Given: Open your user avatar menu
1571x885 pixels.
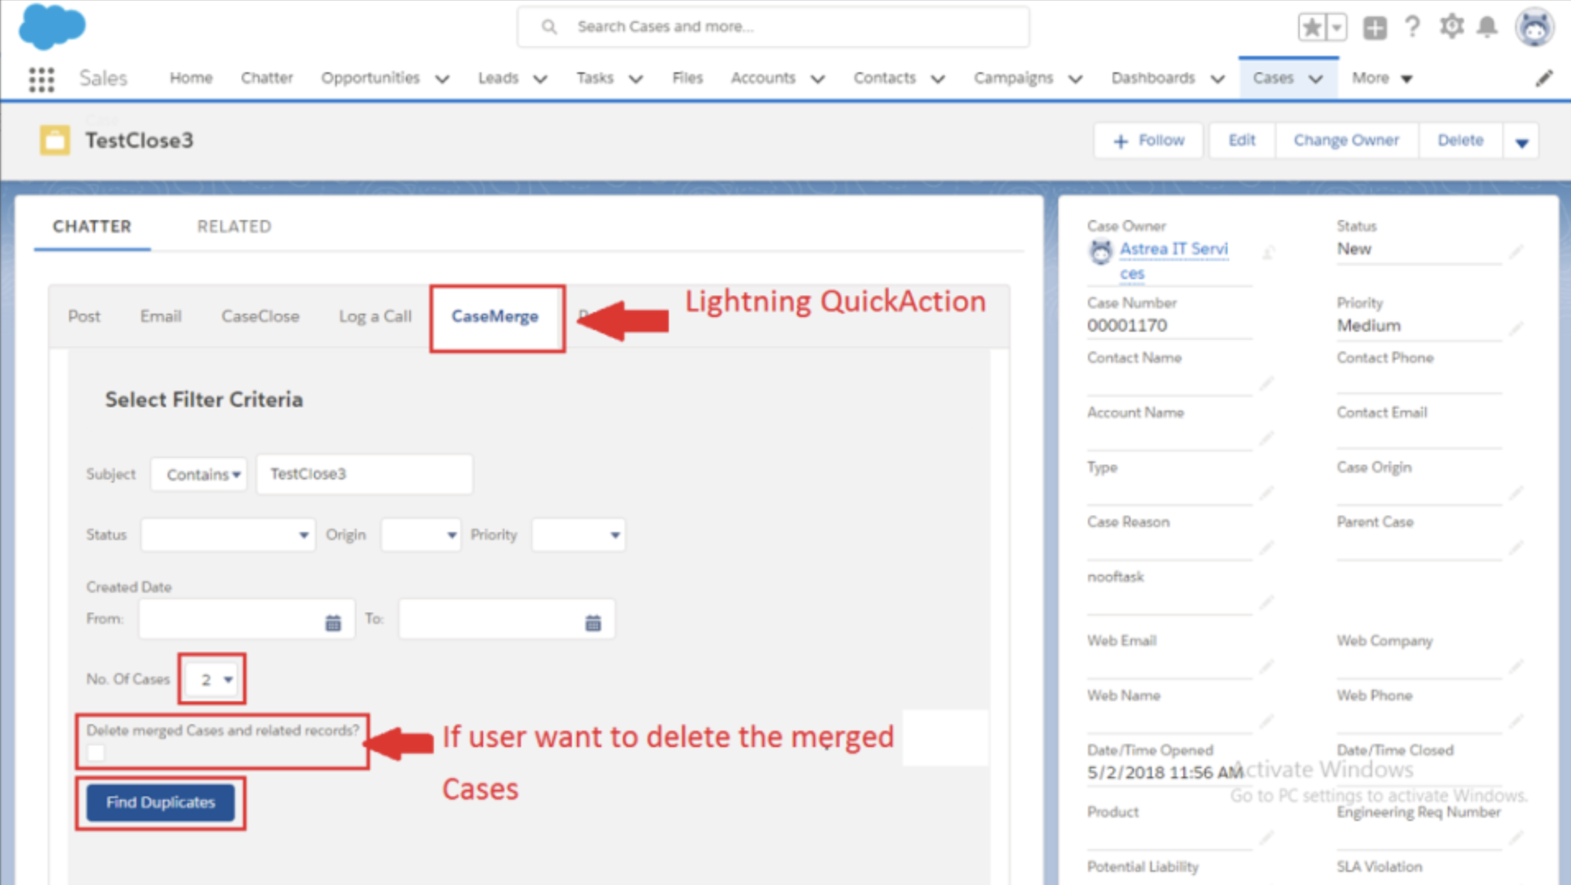Looking at the screenshot, I should click(1535, 25).
